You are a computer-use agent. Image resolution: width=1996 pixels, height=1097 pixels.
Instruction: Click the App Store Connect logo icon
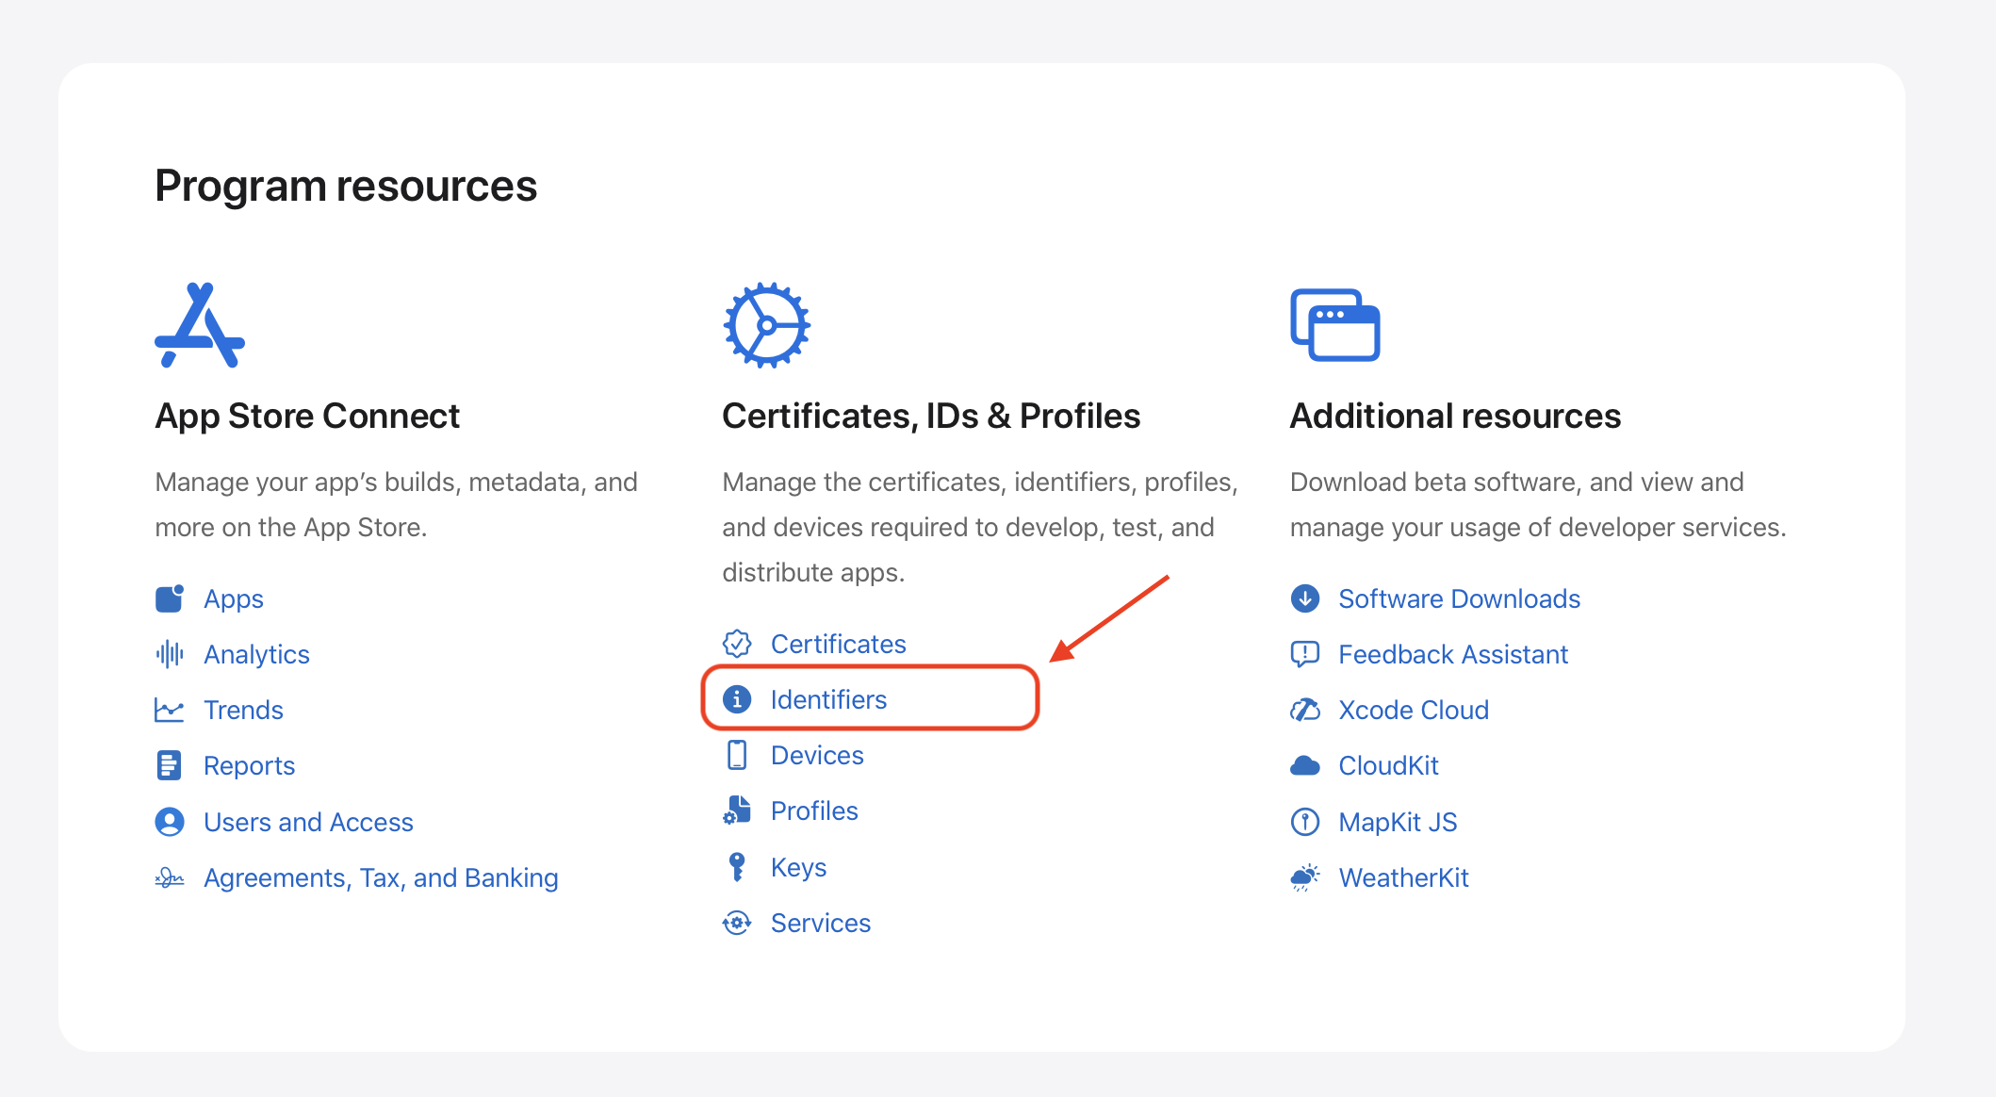click(x=200, y=325)
